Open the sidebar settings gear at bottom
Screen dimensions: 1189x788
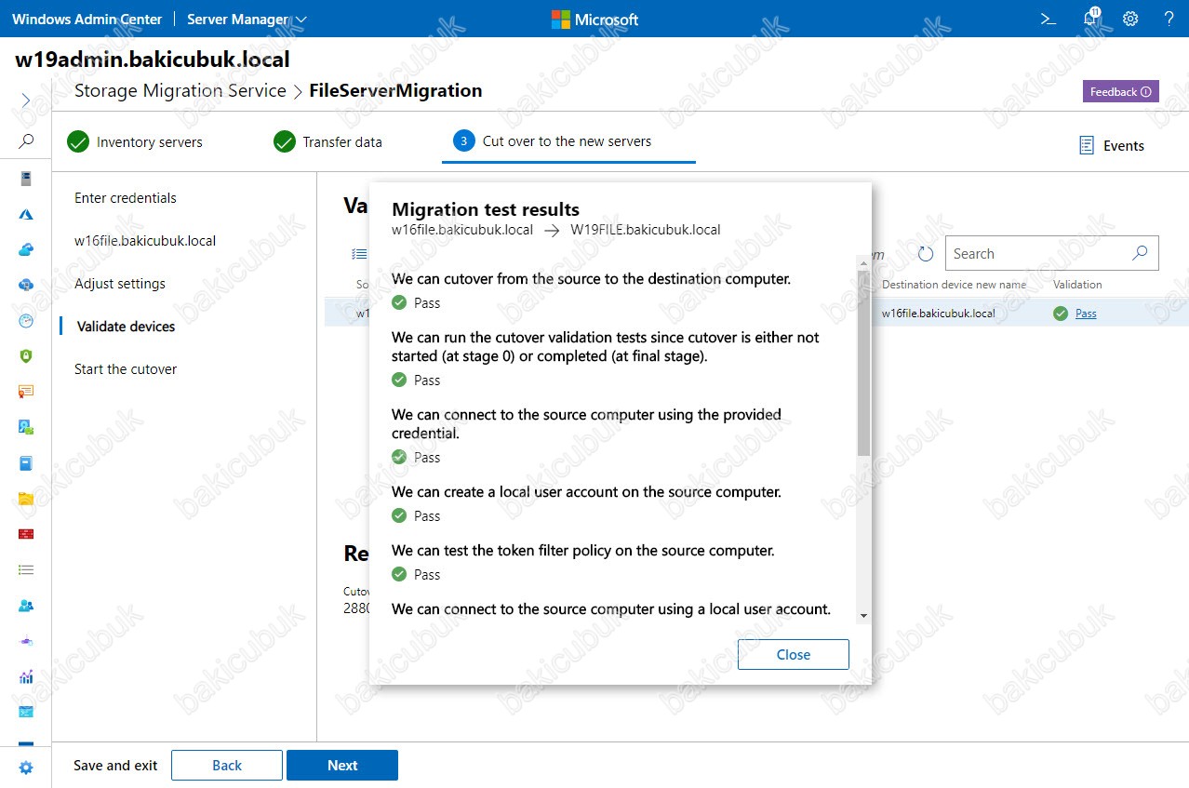(x=26, y=768)
